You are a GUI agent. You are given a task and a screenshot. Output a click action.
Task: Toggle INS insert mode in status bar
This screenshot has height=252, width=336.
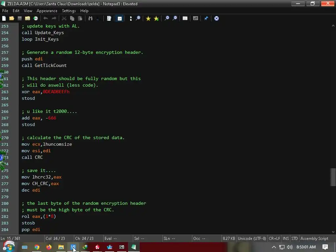[286, 239]
